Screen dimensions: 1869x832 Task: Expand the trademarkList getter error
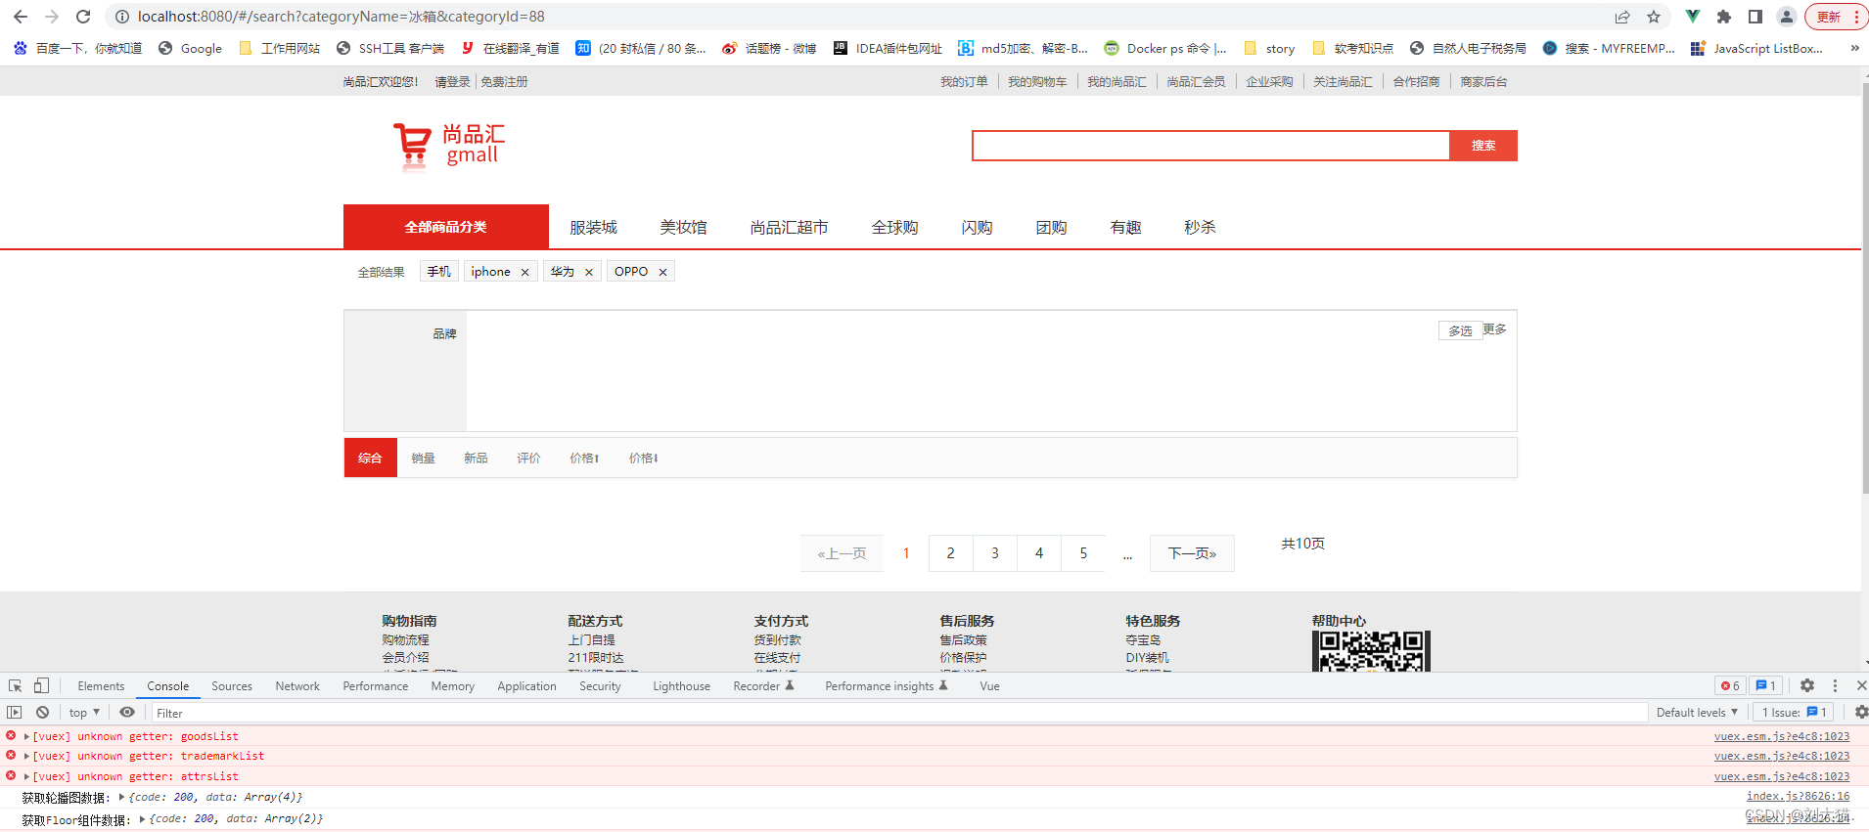(26, 756)
